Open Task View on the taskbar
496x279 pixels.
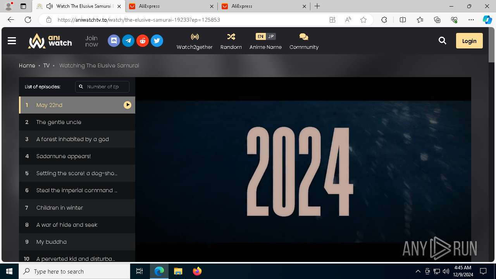(139, 271)
